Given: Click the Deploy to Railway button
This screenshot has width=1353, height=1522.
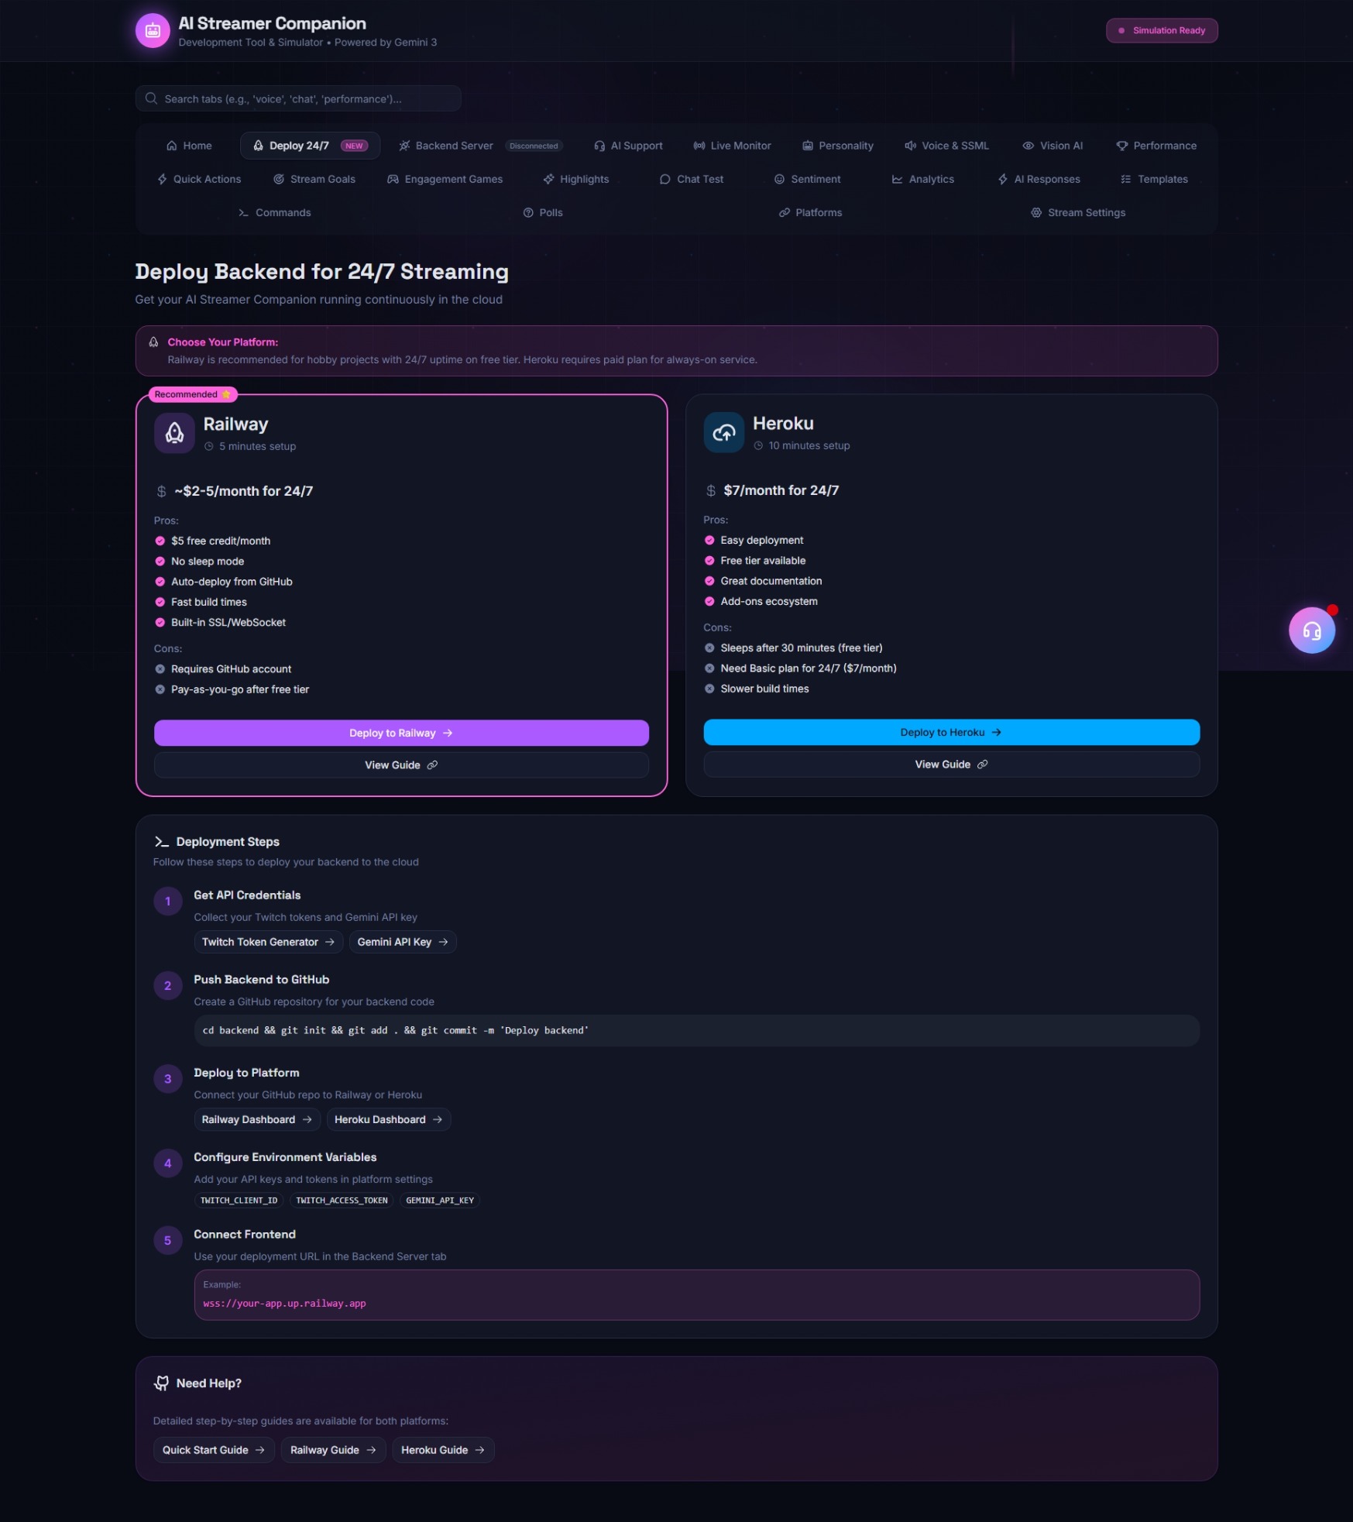Looking at the screenshot, I should tap(401, 733).
